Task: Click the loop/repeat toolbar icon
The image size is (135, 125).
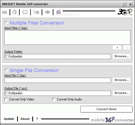Action: point(25,12)
